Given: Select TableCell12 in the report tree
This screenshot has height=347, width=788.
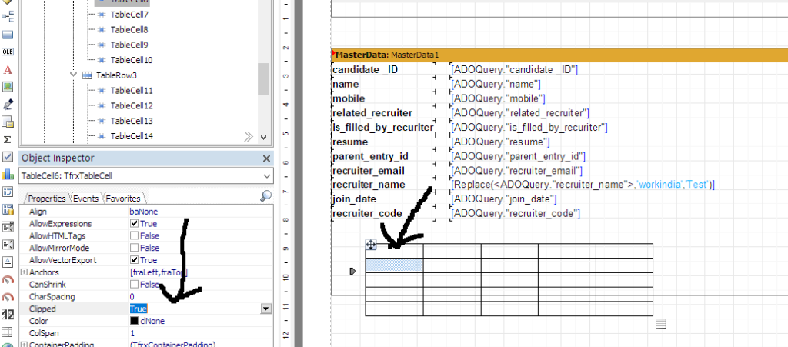Looking at the screenshot, I should (x=131, y=105).
